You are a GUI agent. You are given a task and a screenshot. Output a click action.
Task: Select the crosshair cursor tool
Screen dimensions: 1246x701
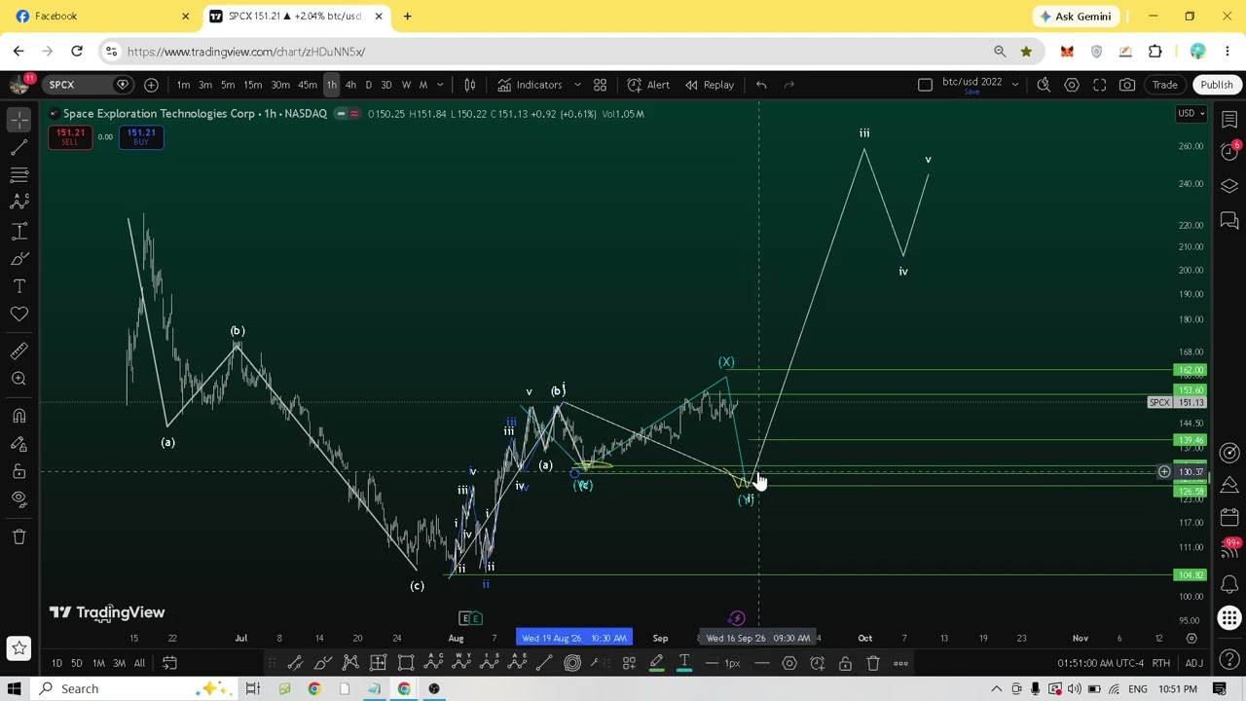click(18, 119)
